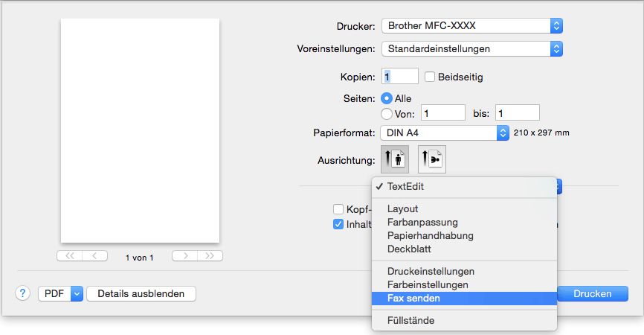Open the Voreinstellungen dropdown

pos(472,49)
